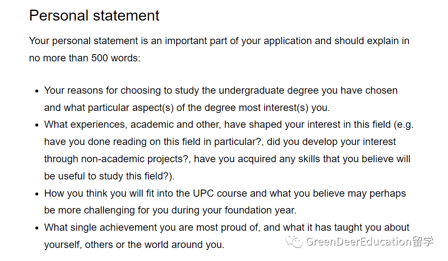
Task: Click the first bullet point marker
Action: [37, 91]
